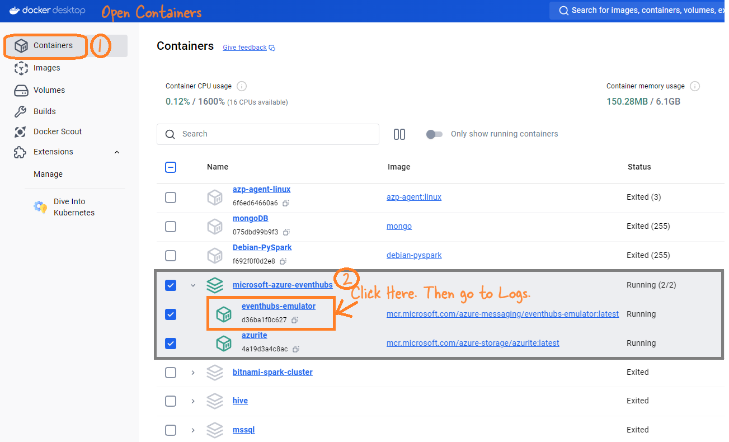The image size is (729, 442).
Task: Click the Manage extensions item
Action: click(48, 174)
